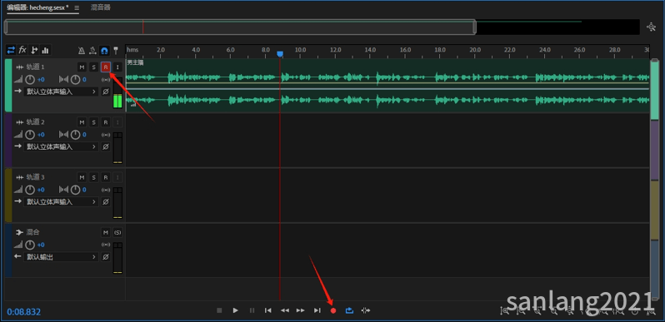Toggle sum to mono on 轨道 1
The height and width of the screenshot is (322, 665).
coord(106,80)
